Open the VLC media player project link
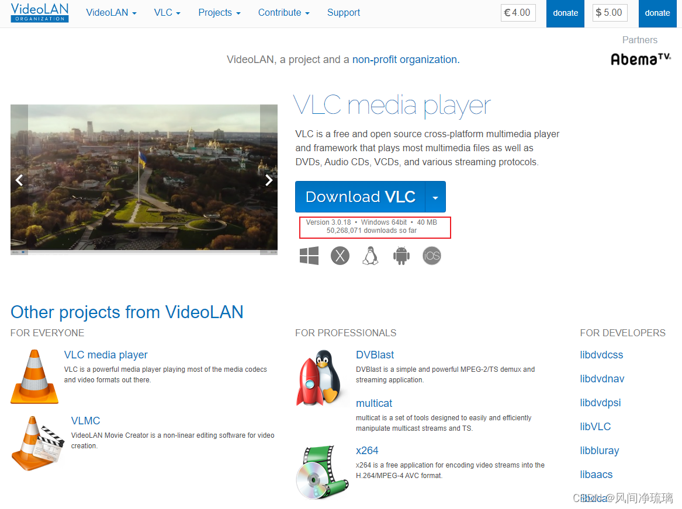 pyautogui.click(x=106, y=355)
